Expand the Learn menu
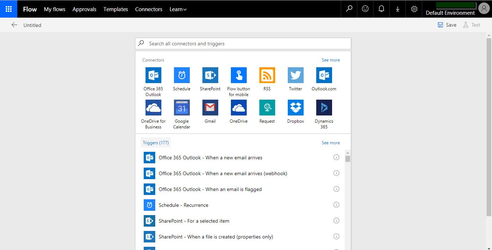The height and width of the screenshot is (250, 492). coord(178,9)
